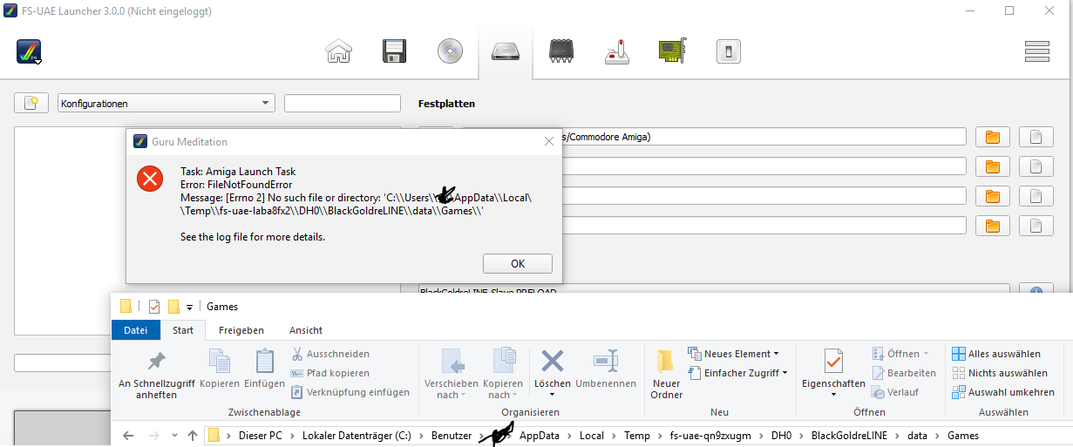Select the hard drives tab icon
Image resolution: width=1073 pixels, height=447 pixels.
click(506, 51)
